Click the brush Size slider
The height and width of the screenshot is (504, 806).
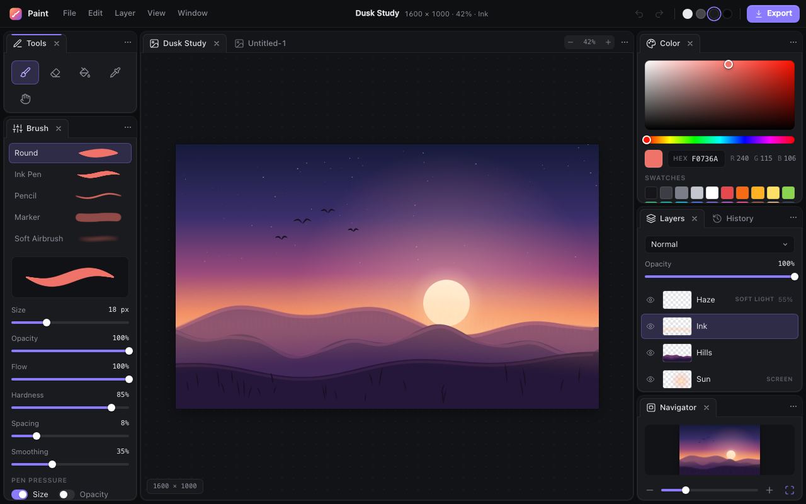pos(70,323)
